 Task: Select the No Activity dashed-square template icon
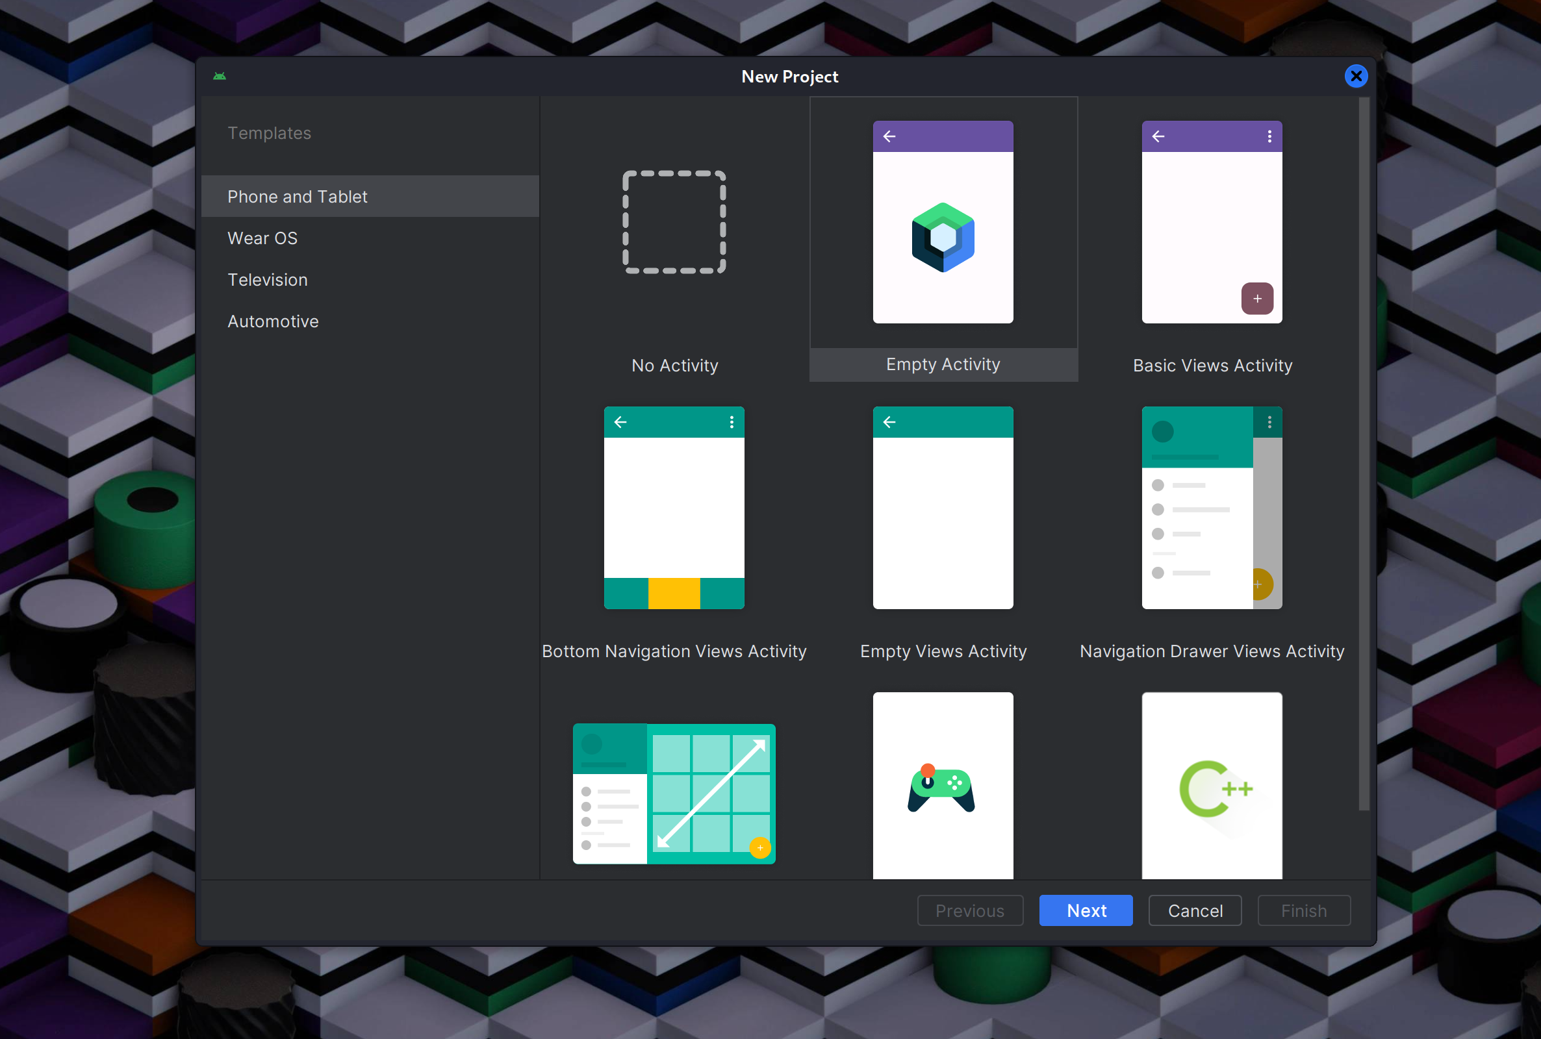(674, 222)
